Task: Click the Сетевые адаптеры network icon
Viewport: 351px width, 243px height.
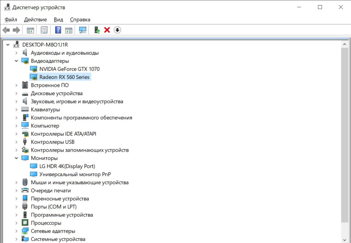Action: coord(25,231)
